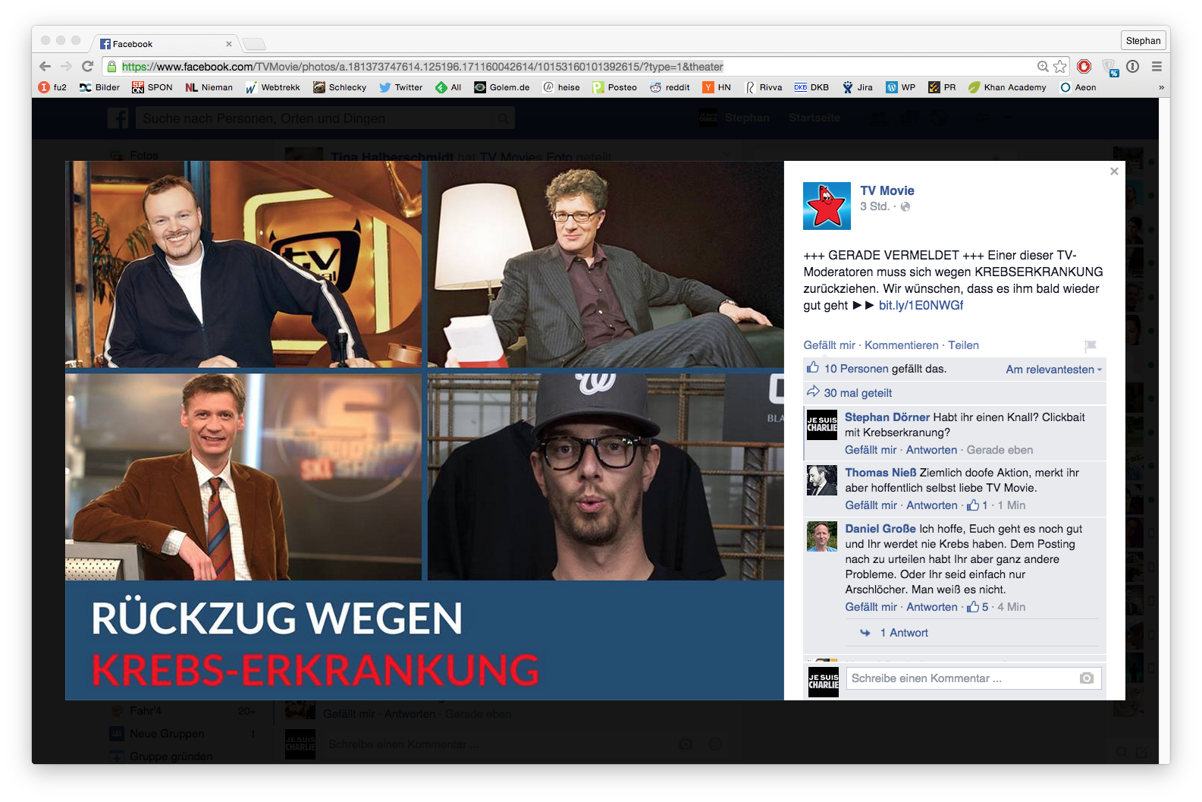The width and height of the screenshot is (1202, 802).
Task: Open the Bilder bookmark
Action: pos(99,87)
